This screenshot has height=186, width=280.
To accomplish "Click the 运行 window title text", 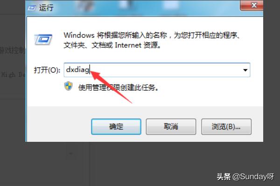I will coord(46,8).
